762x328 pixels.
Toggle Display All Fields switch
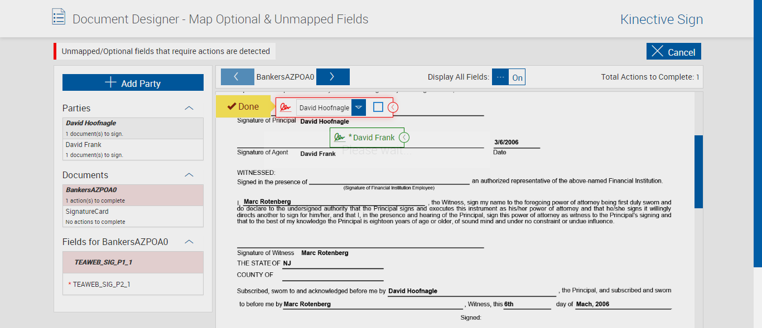click(x=508, y=77)
